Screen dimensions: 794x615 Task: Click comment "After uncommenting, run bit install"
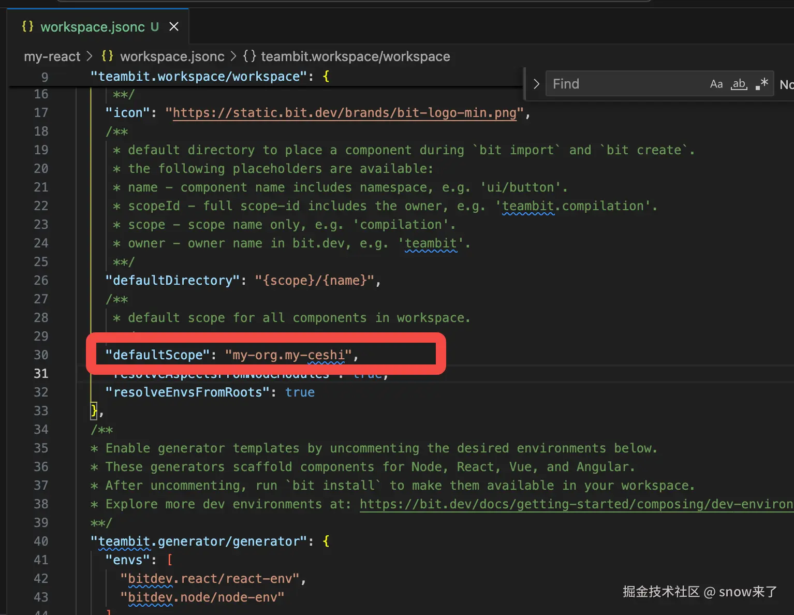(392, 486)
